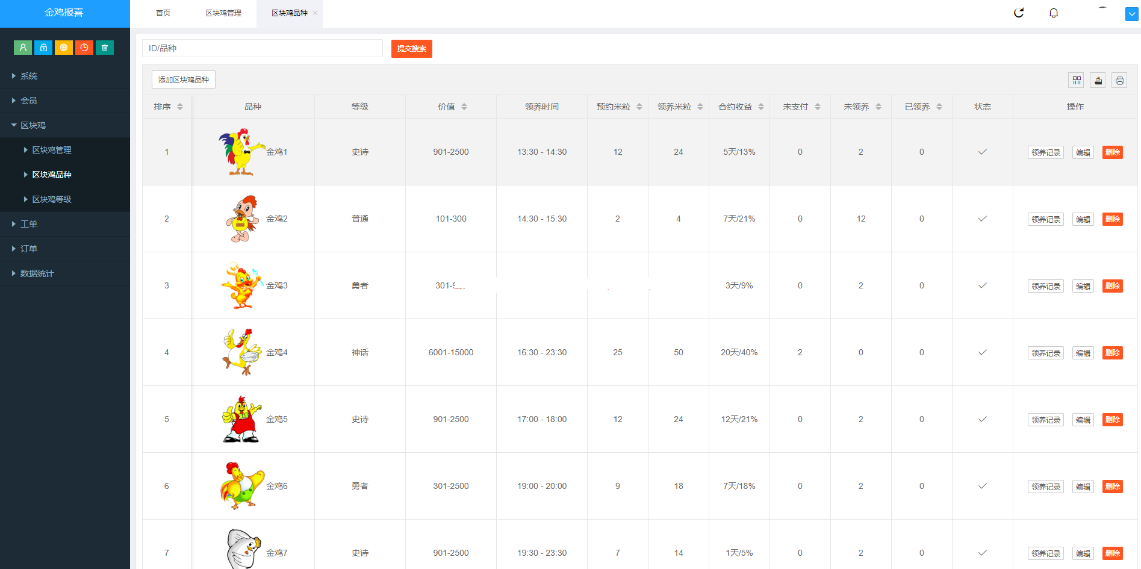
Task: Click the red clock icon in sidebar
Action: click(84, 47)
